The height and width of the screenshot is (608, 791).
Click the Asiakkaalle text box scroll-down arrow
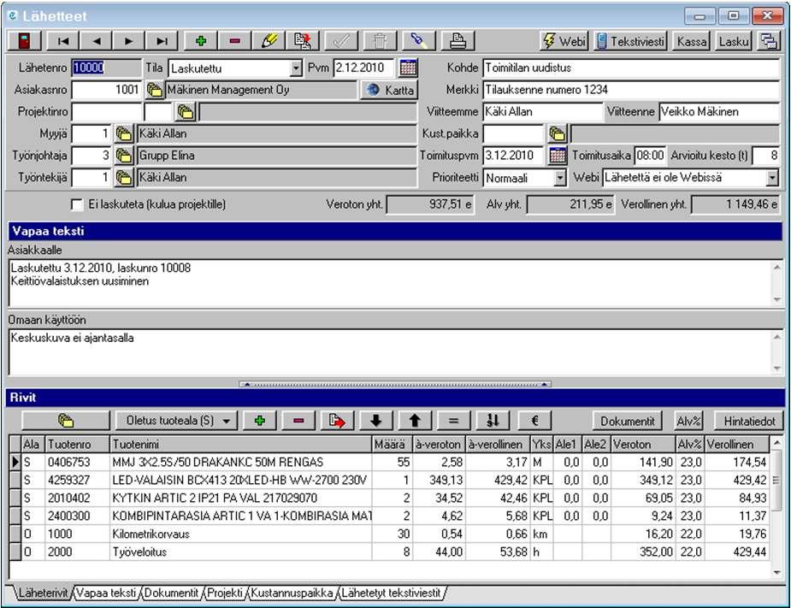click(x=776, y=299)
